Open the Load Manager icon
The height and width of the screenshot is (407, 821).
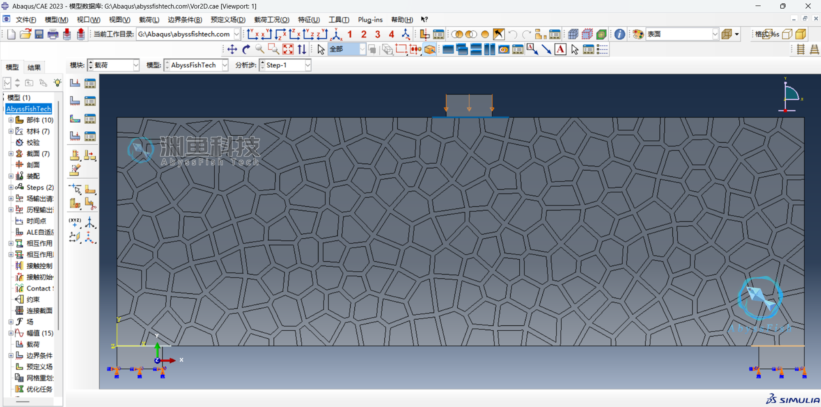point(90,83)
